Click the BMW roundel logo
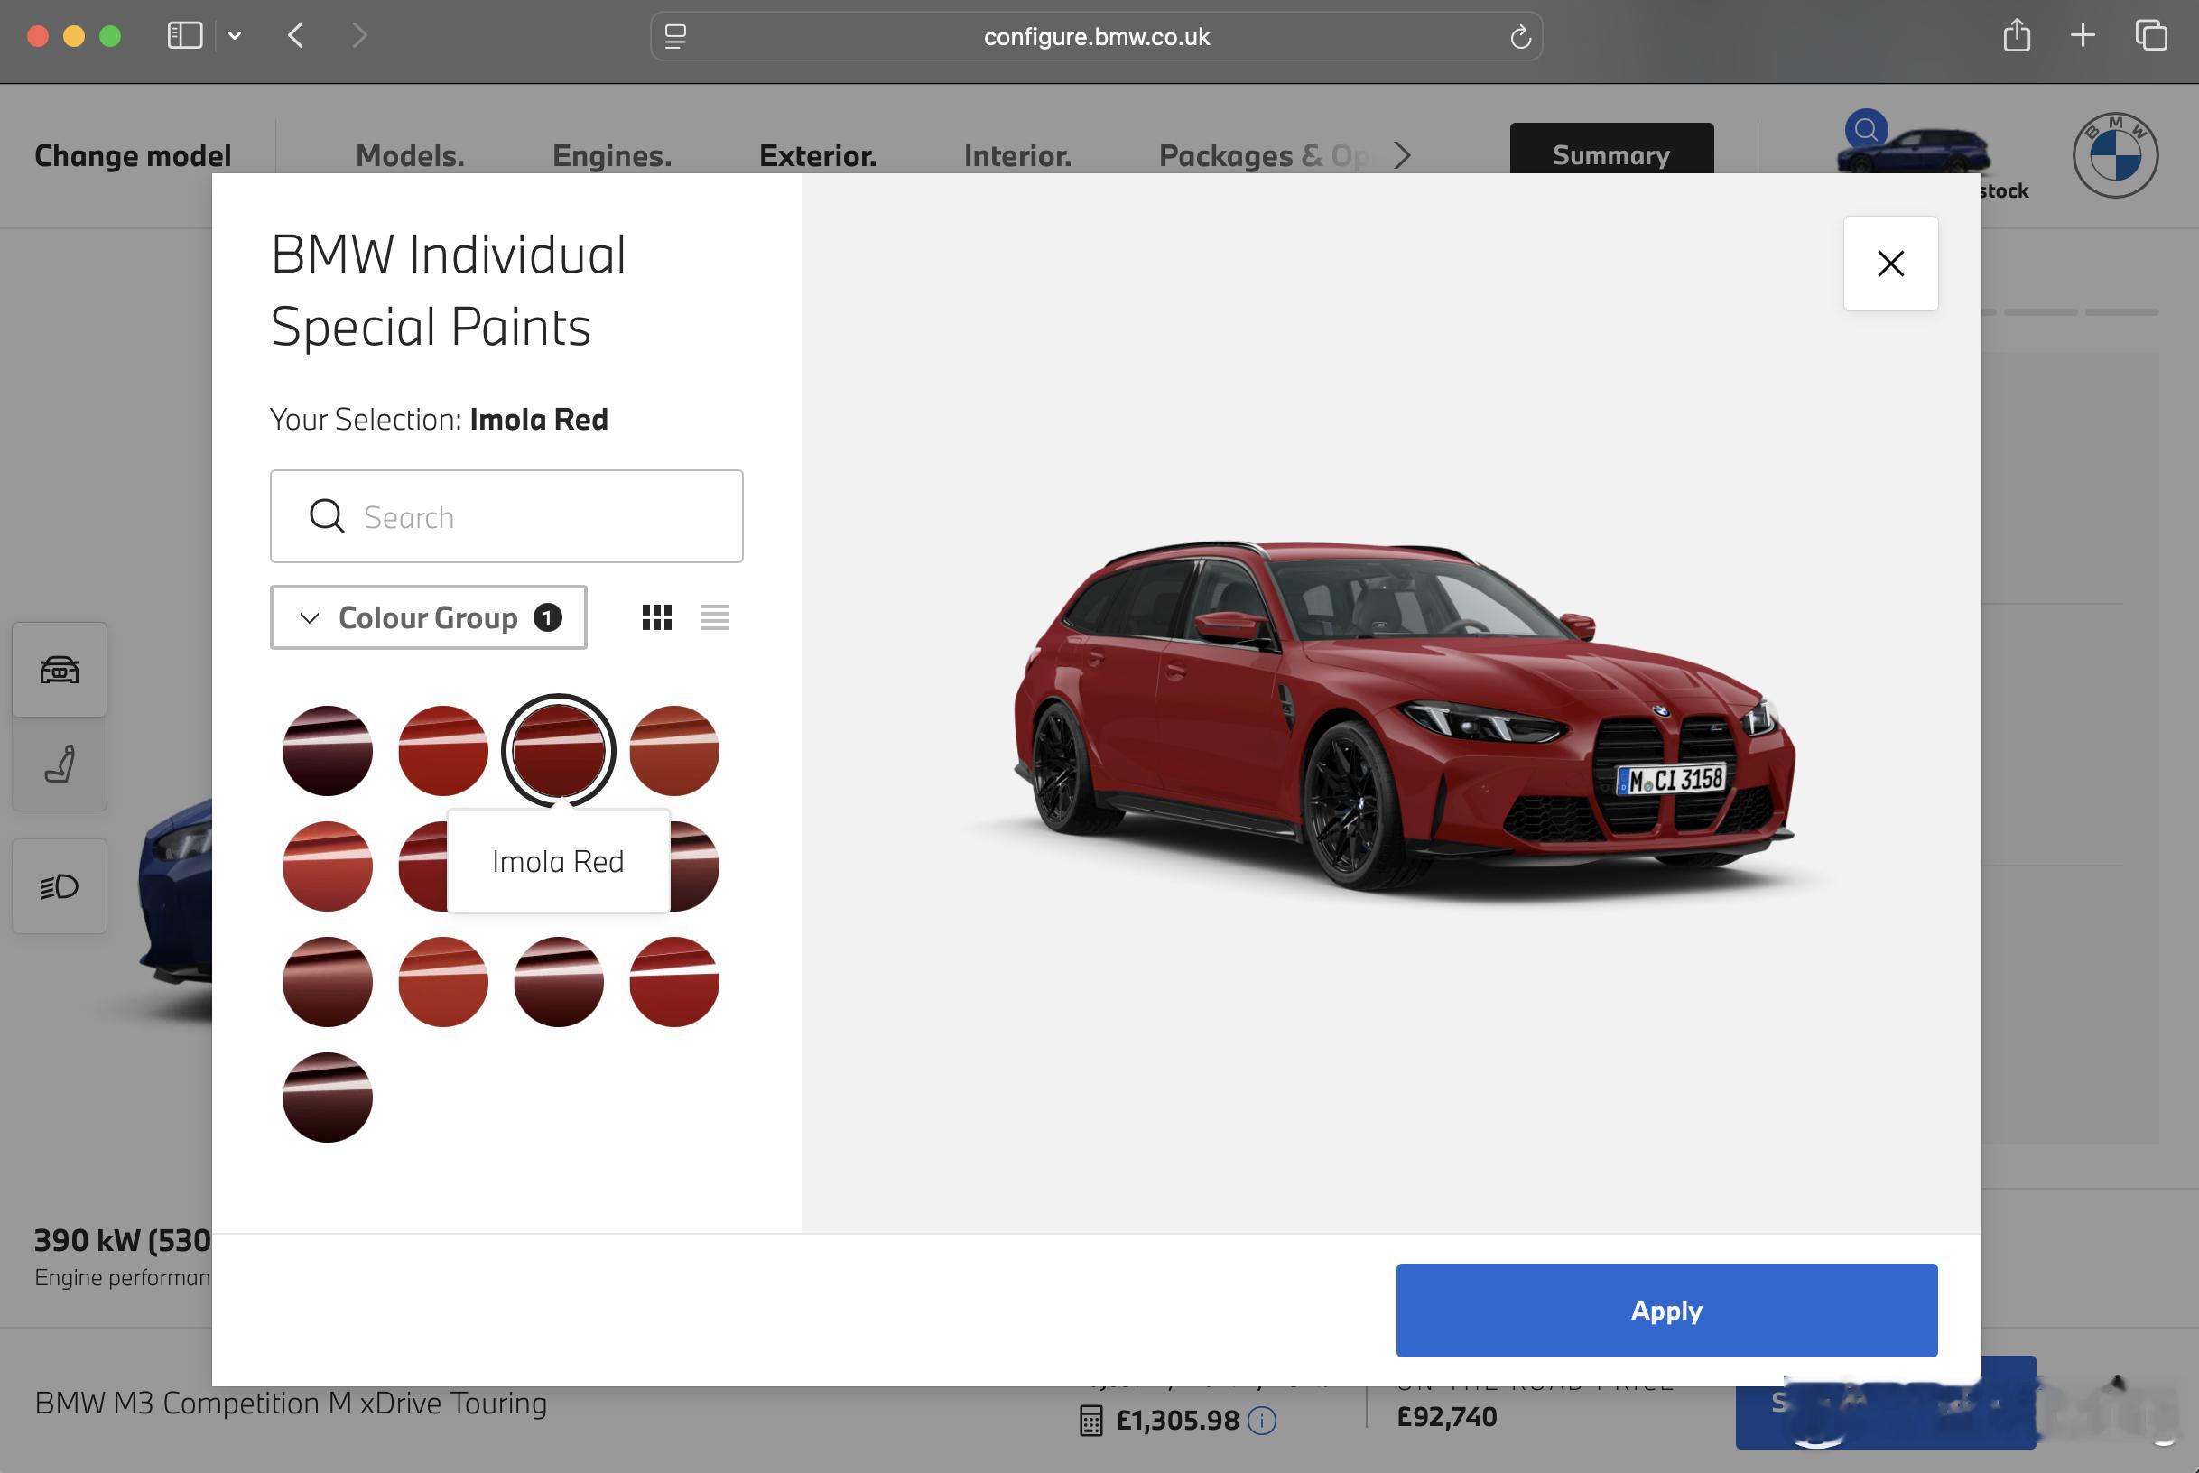This screenshot has height=1473, width=2199. (x=2114, y=155)
